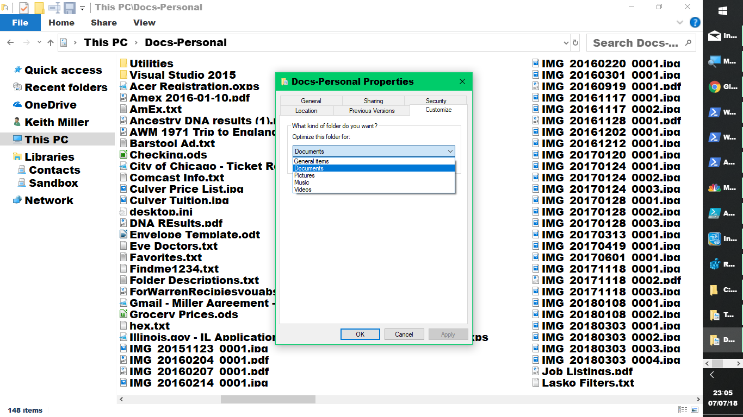Switch to large icons view in status bar
The height and width of the screenshot is (417, 743).
[x=695, y=410]
